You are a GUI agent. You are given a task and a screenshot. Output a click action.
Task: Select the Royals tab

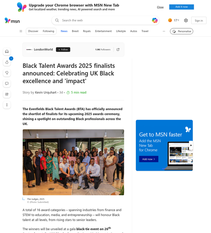click(x=87, y=31)
